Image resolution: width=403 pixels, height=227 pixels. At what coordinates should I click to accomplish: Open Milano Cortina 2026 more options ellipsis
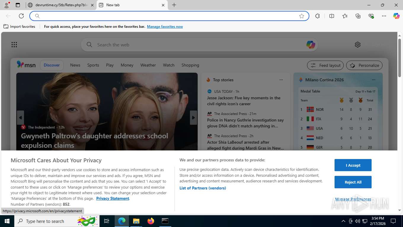coord(374,80)
